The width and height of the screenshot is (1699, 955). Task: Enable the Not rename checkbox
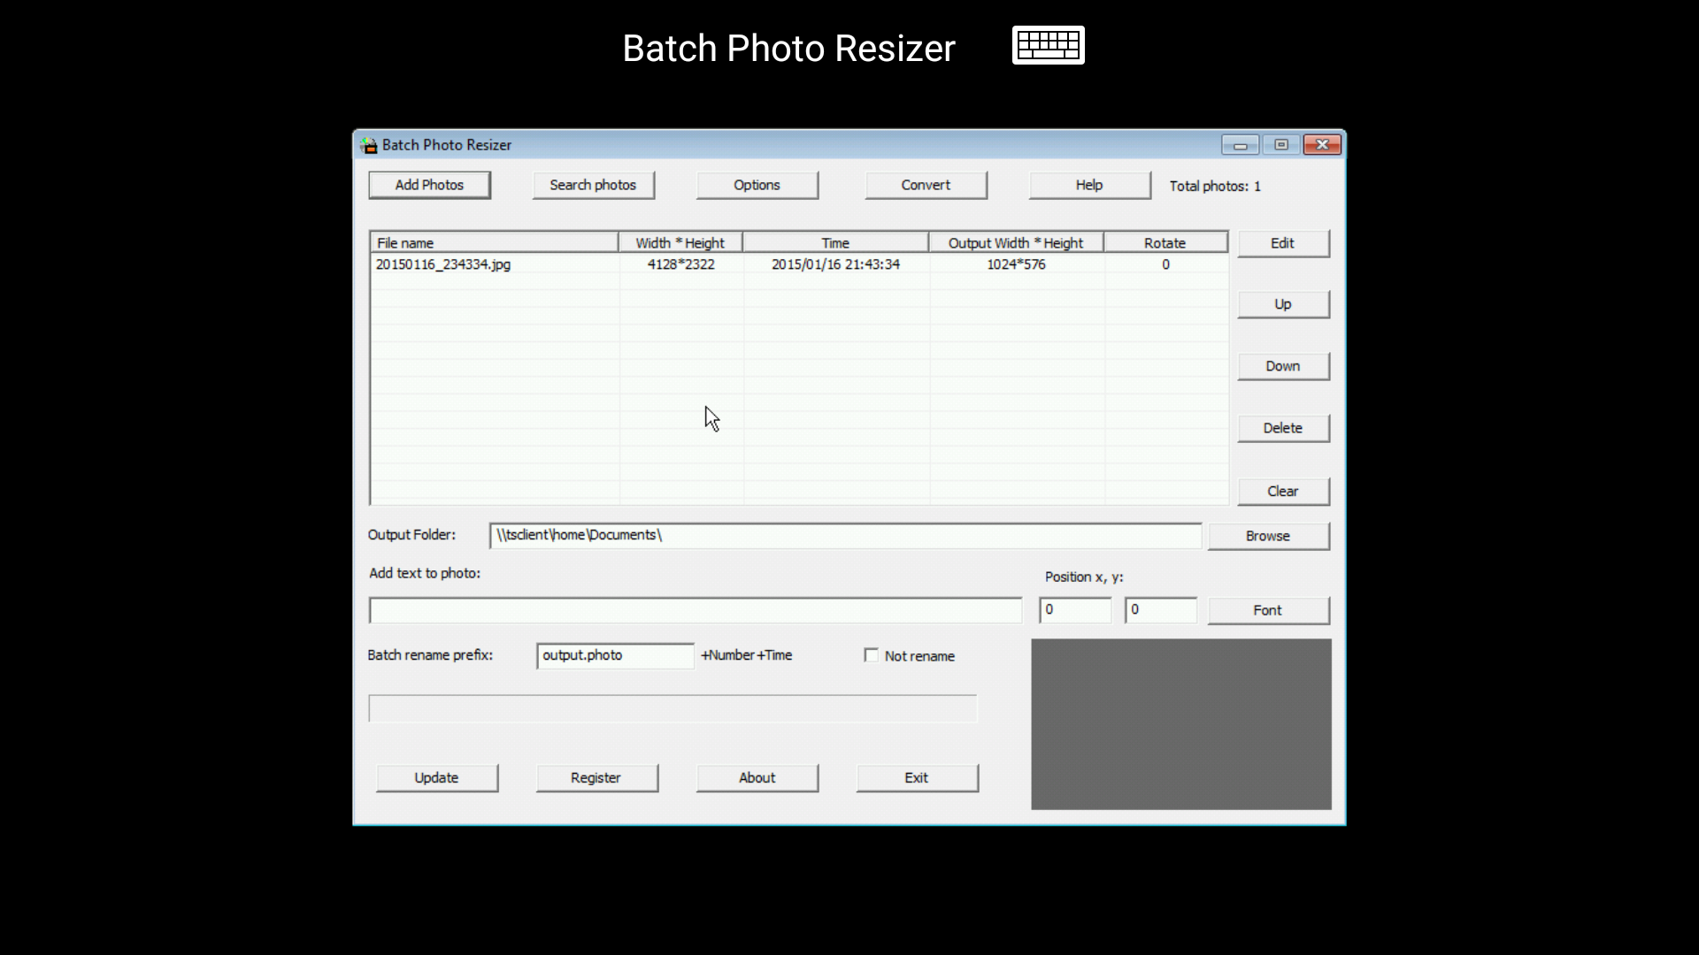pos(872,655)
